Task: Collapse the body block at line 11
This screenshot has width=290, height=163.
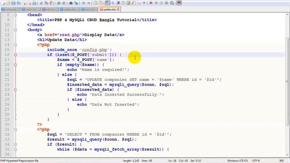Action: point(15,30)
